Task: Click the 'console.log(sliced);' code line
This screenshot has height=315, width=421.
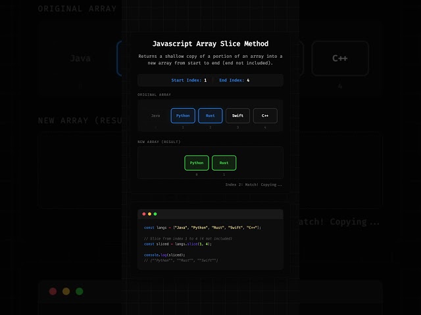Action: [x=164, y=255]
